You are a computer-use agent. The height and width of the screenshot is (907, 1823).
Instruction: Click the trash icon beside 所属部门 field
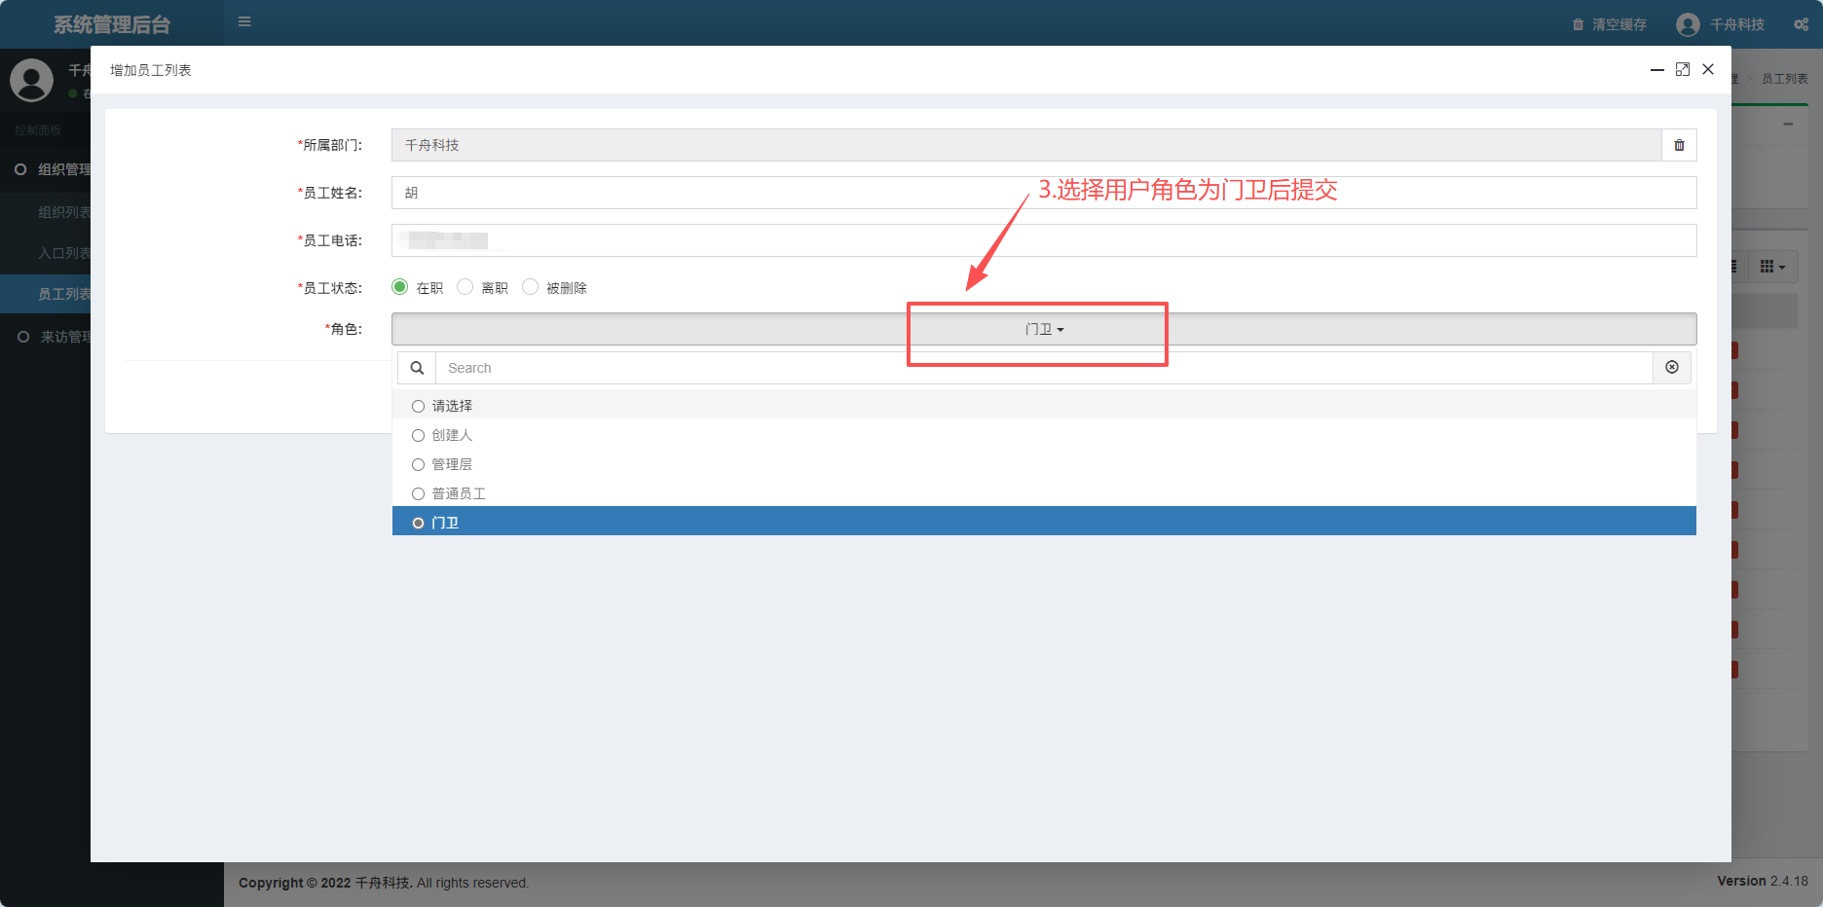tap(1679, 145)
